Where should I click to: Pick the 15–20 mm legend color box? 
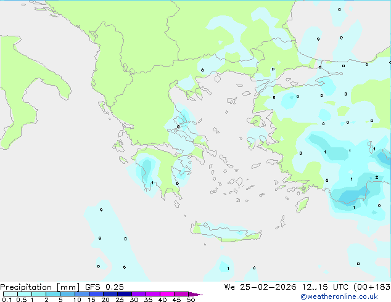[96, 294]
